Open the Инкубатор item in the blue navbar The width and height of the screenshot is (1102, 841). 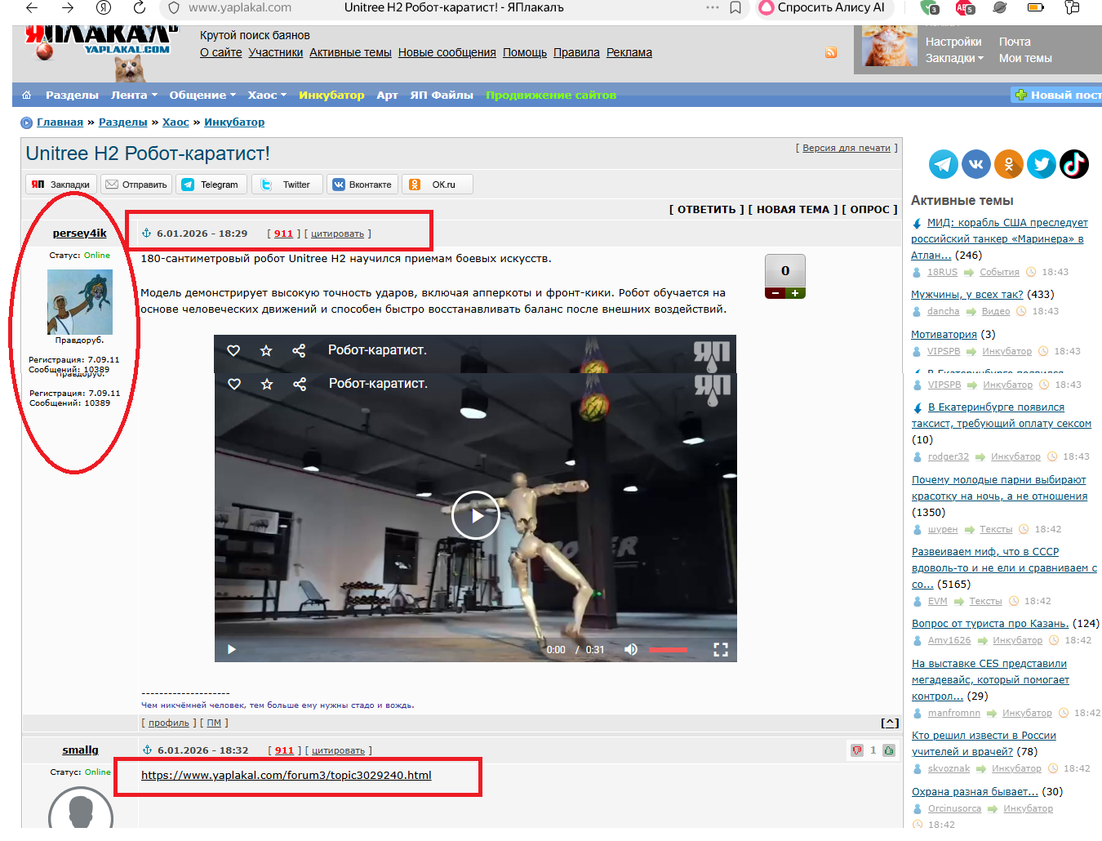tap(331, 95)
